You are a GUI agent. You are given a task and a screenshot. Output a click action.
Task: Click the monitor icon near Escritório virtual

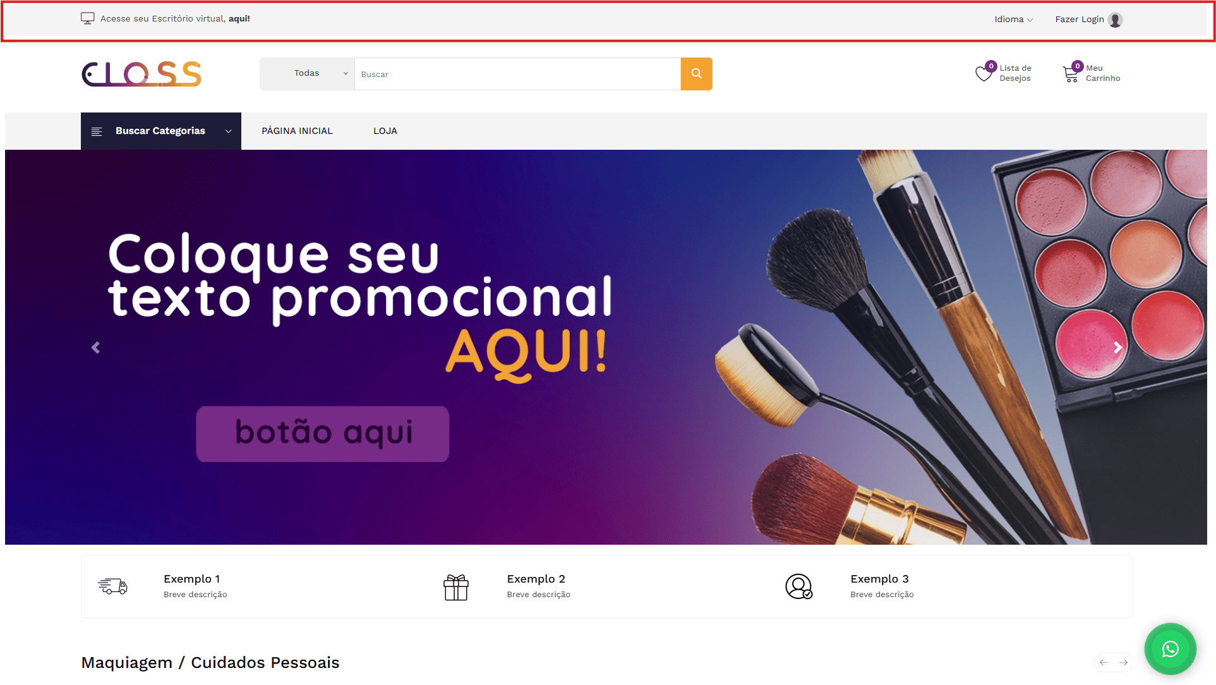[88, 18]
